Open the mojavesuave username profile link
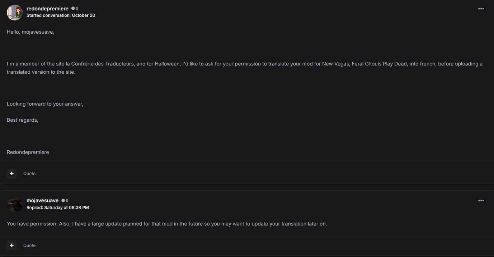Image resolution: width=494 pixels, height=257 pixels. [42, 200]
